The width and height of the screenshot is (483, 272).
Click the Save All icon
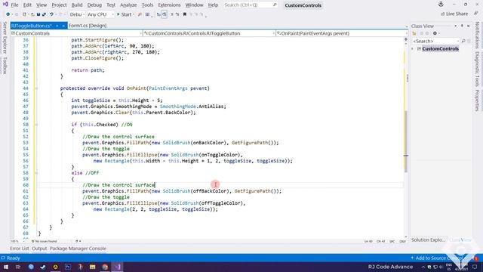44,14
